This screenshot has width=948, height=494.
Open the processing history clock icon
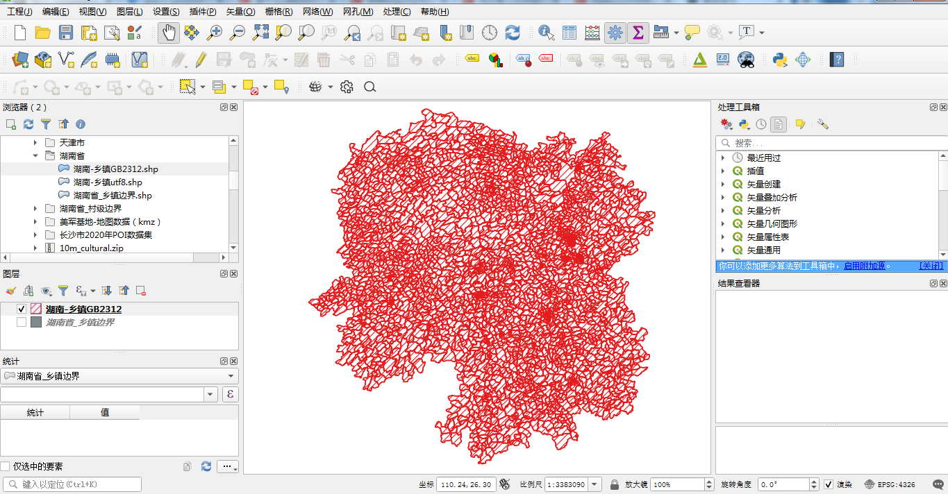(x=761, y=124)
